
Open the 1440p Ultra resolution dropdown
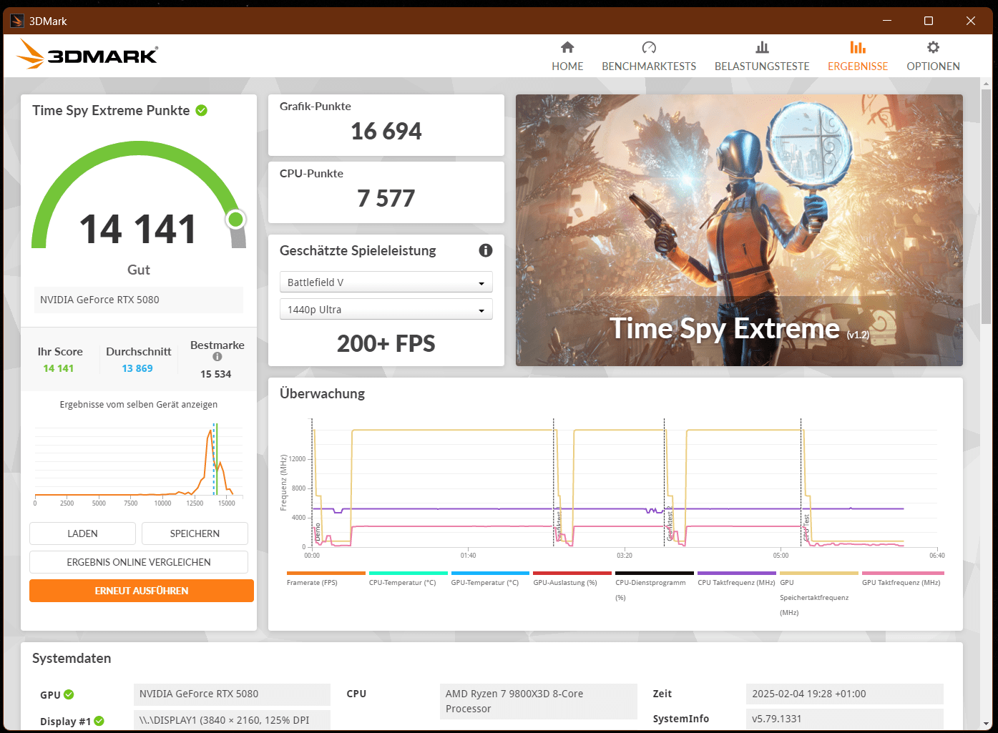[x=386, y=310]
